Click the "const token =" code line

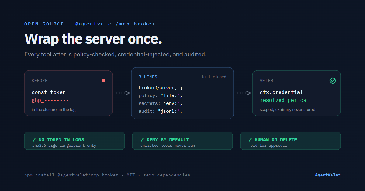pos(52,92)
